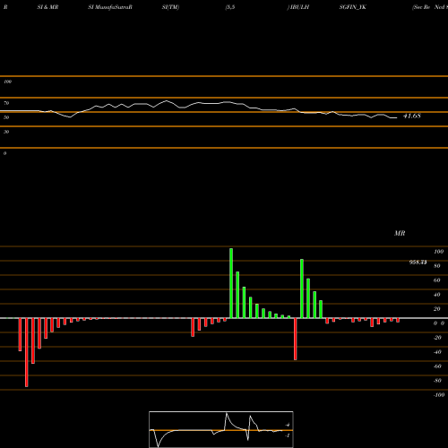Click the MR axis label -40
This screenshot has width=448, height=448.
tap(437, 352)
